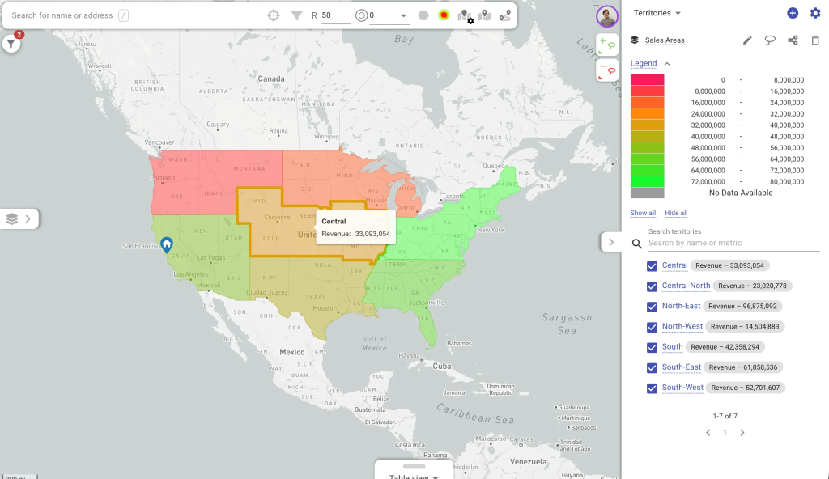Edit Sales Areas with the pencil icon
829x479 pixels.
pos(747,40)
